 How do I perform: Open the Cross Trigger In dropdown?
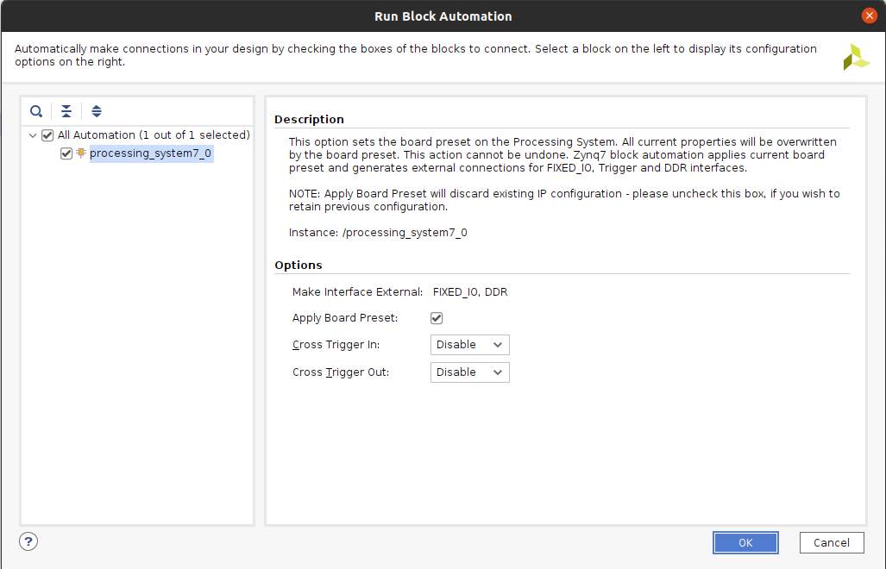coord(469,345)
